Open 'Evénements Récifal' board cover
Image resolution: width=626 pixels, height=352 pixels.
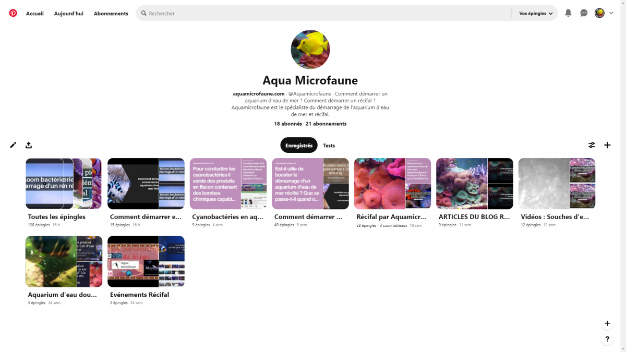click(x=146, y=261)
